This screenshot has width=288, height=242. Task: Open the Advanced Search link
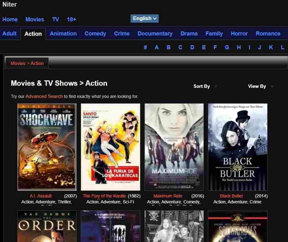click(44, 96)
